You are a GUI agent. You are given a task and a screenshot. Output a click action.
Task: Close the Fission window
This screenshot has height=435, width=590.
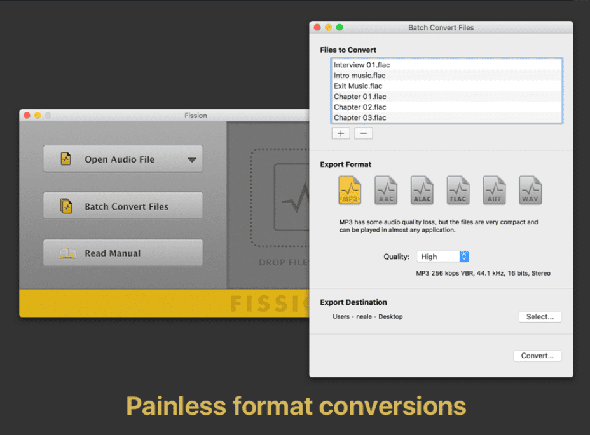pos(27,116)
